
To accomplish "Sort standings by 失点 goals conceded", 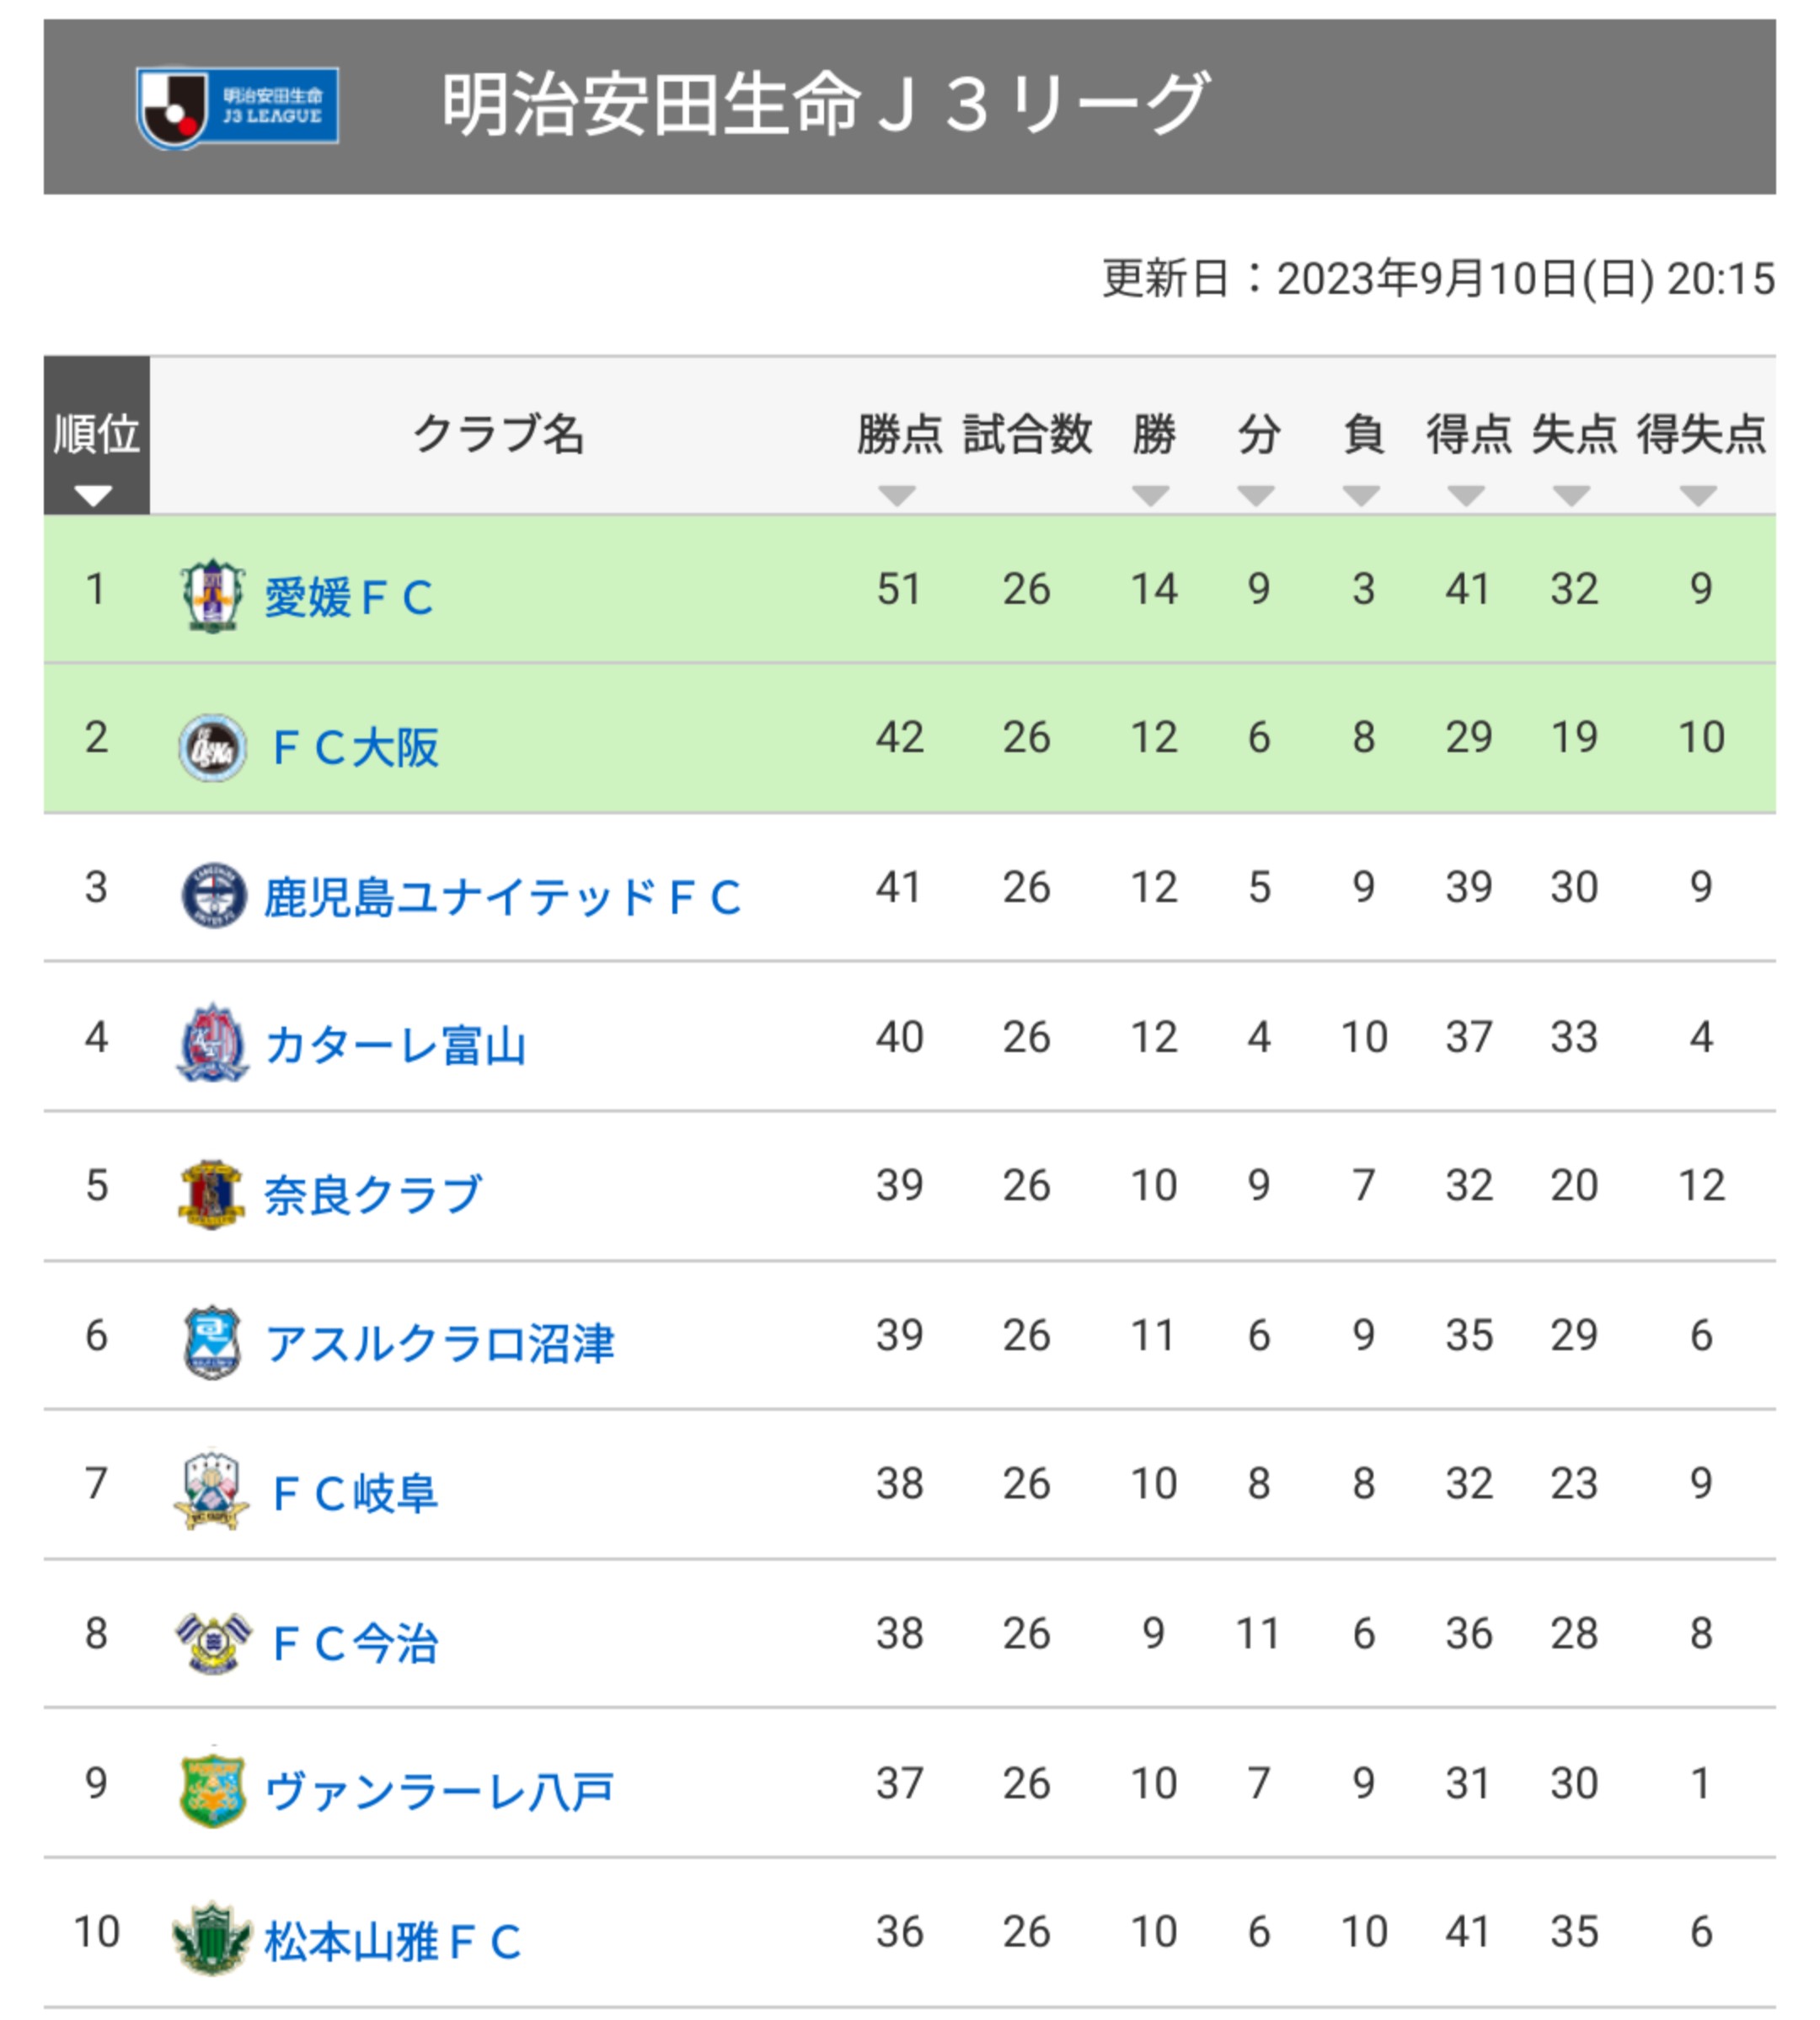I will point(1572,452).
